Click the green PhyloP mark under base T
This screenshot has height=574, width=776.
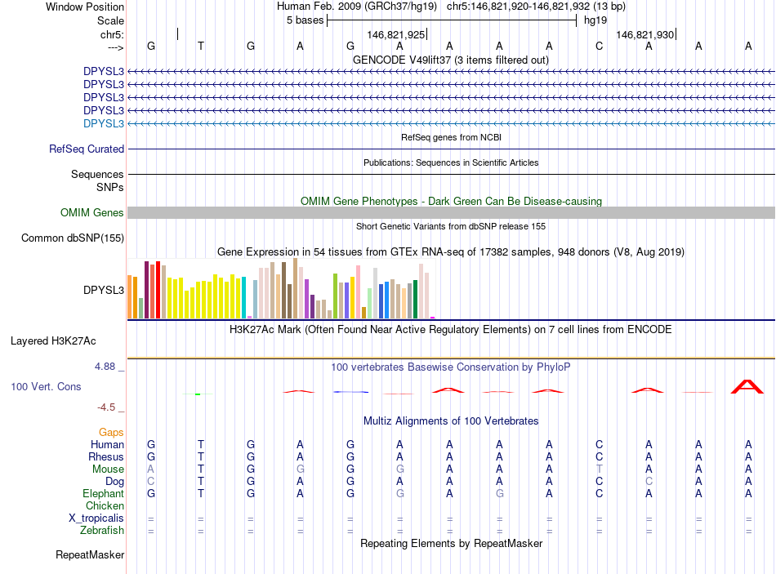click(x=198, y=394)
